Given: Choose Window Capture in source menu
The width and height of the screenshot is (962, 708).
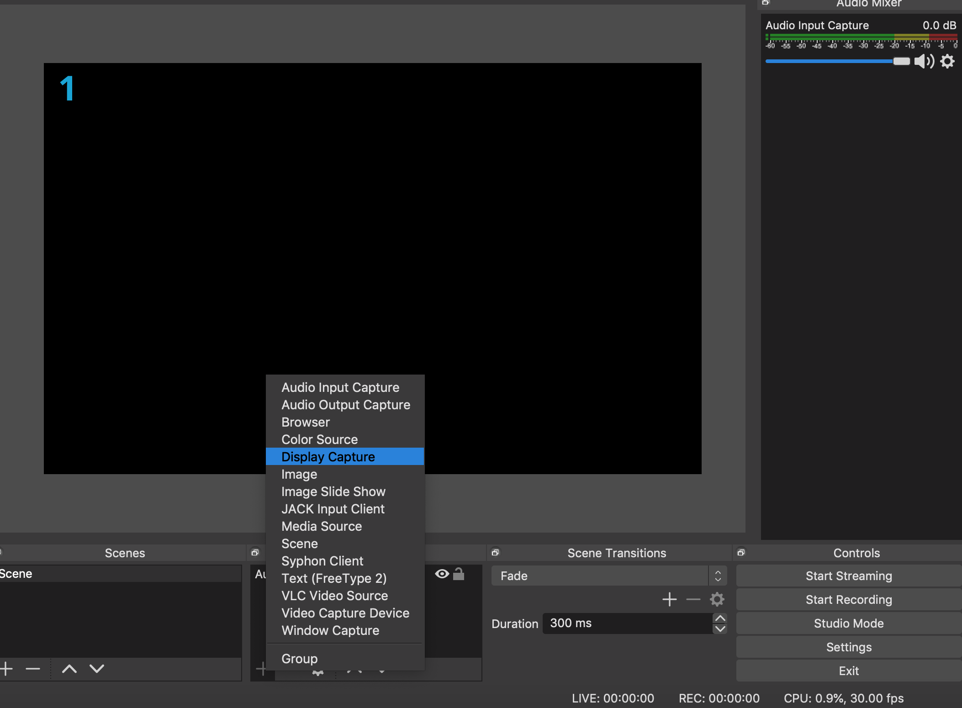Looking at the screenshot, I should [330, 630].
